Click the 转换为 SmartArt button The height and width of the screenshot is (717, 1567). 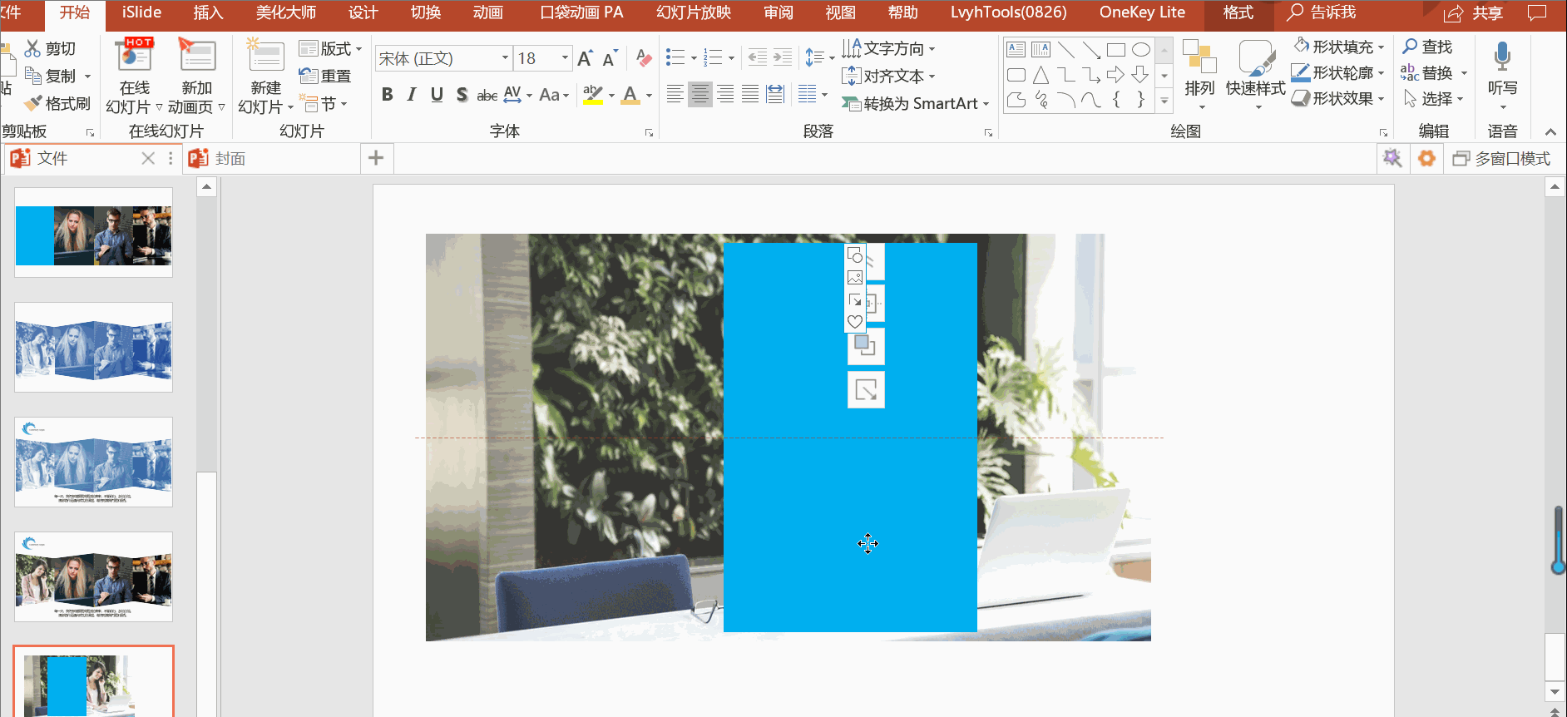915,103
